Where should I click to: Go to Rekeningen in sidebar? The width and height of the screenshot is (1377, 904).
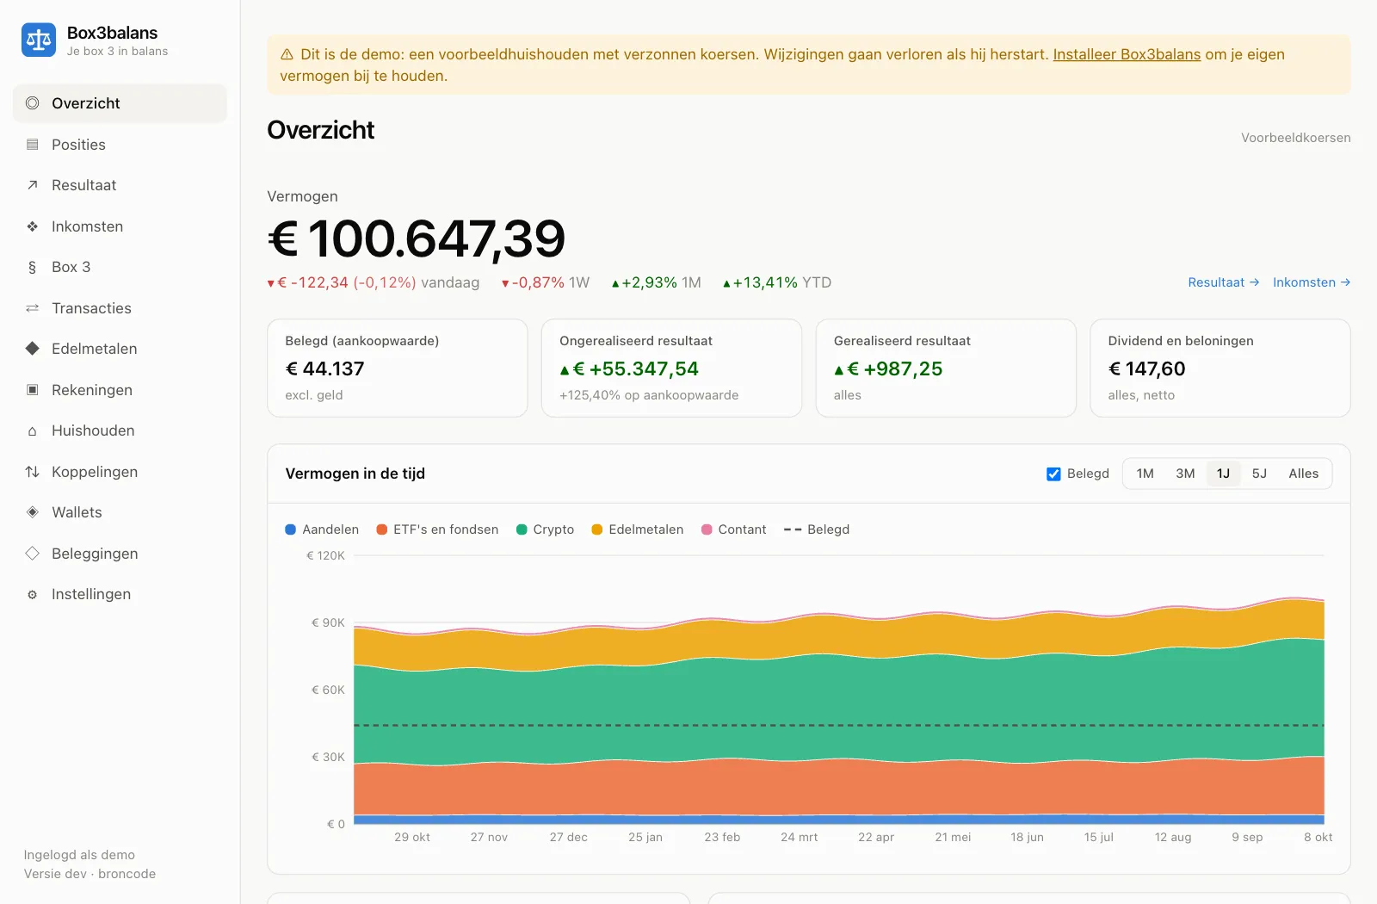tap(120, 390)
